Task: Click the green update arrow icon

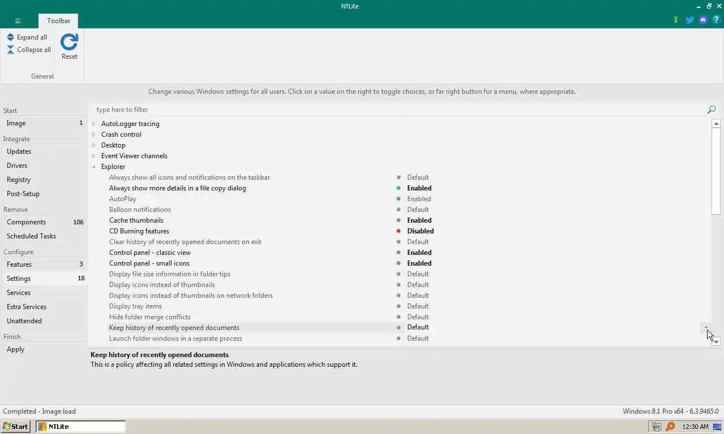Action: [675, 20]
